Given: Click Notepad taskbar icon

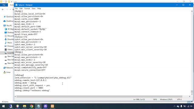Looking at the screenshot, I should (38, 106).
